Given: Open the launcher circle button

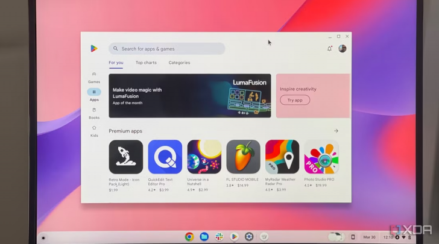Looking at the screenshot, I should [43, 238].
